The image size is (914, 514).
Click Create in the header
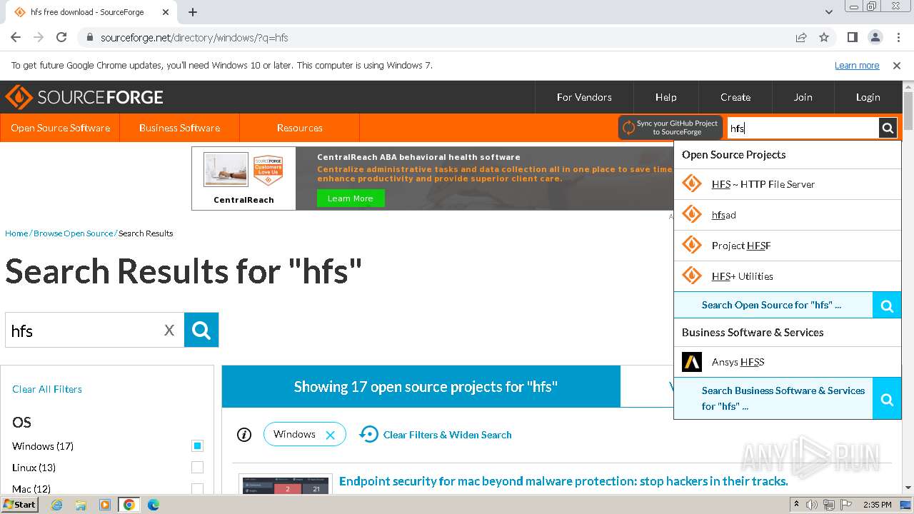pyautogui.click(x=735, y=97)
